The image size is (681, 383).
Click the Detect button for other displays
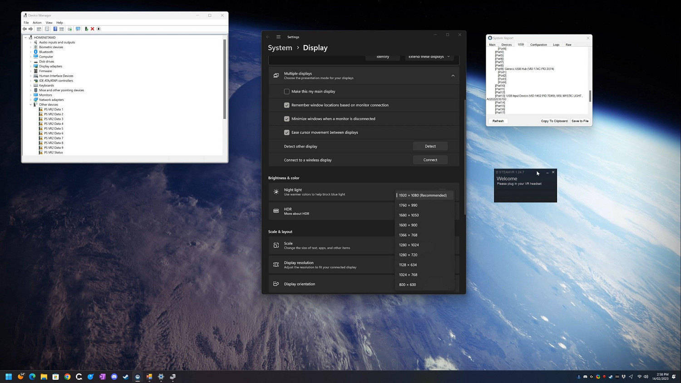pos(430,146)
